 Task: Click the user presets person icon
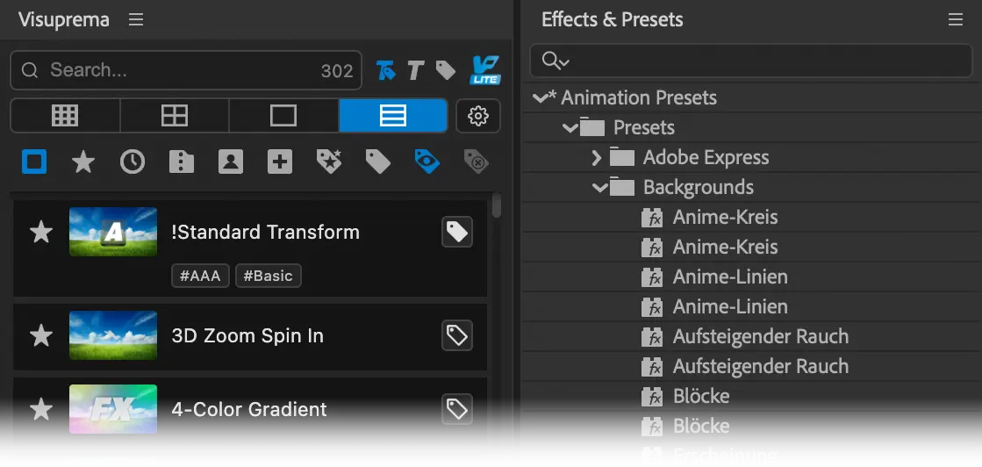(x=231, y=162)
